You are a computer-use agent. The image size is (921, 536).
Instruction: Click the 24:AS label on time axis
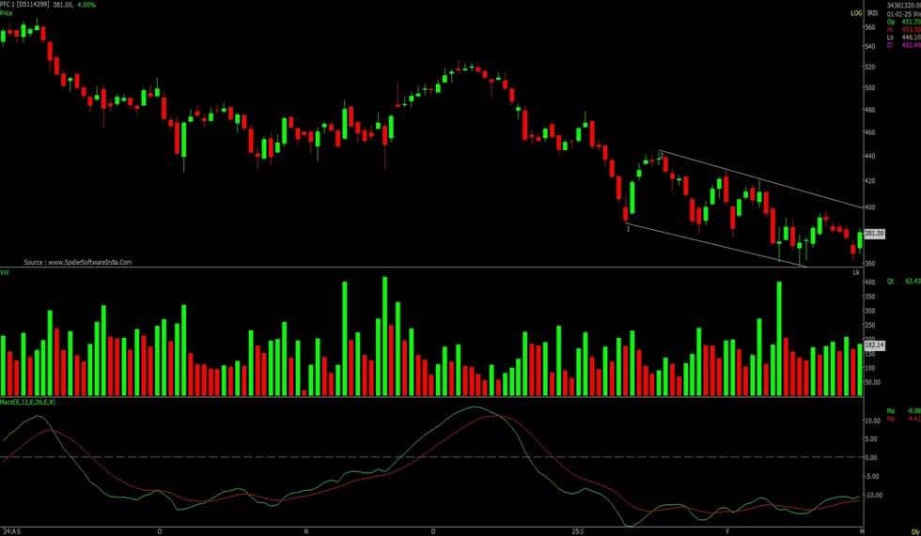[9, 530]
